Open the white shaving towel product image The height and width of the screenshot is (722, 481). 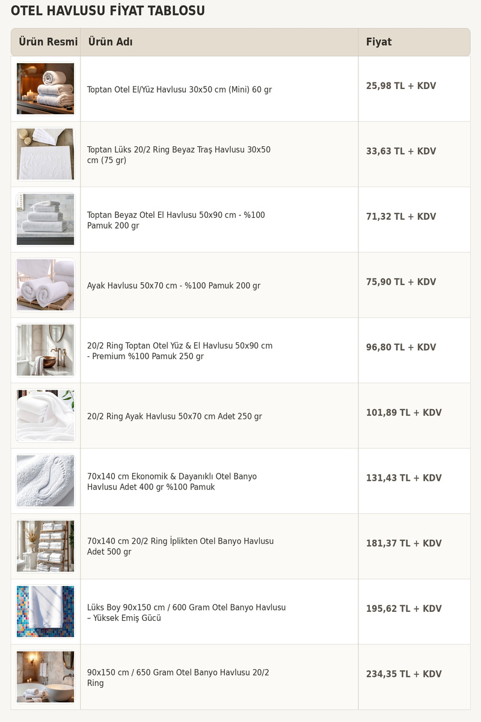click(x=45, y=154)
